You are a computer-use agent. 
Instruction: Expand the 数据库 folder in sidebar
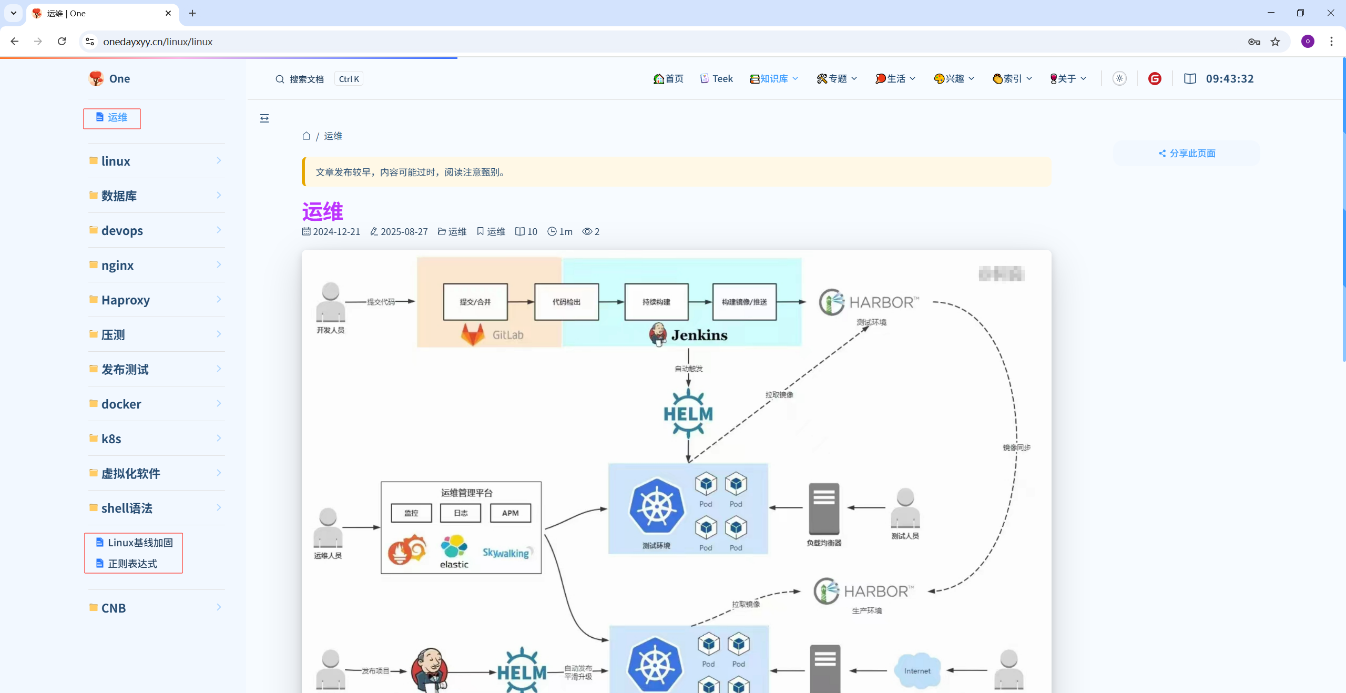tap(156, 196)
